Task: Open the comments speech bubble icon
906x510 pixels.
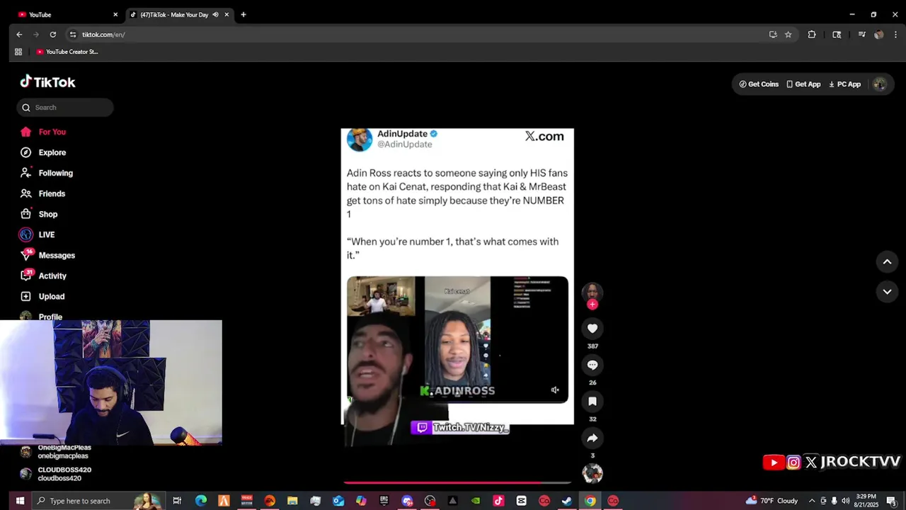Action: 592,365
